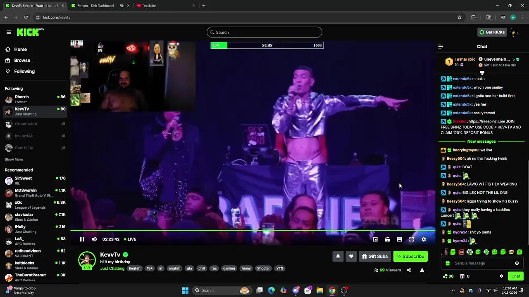529x297 pixels.
Task: Click the Send a message field
Action: click(x=482, y=263)
